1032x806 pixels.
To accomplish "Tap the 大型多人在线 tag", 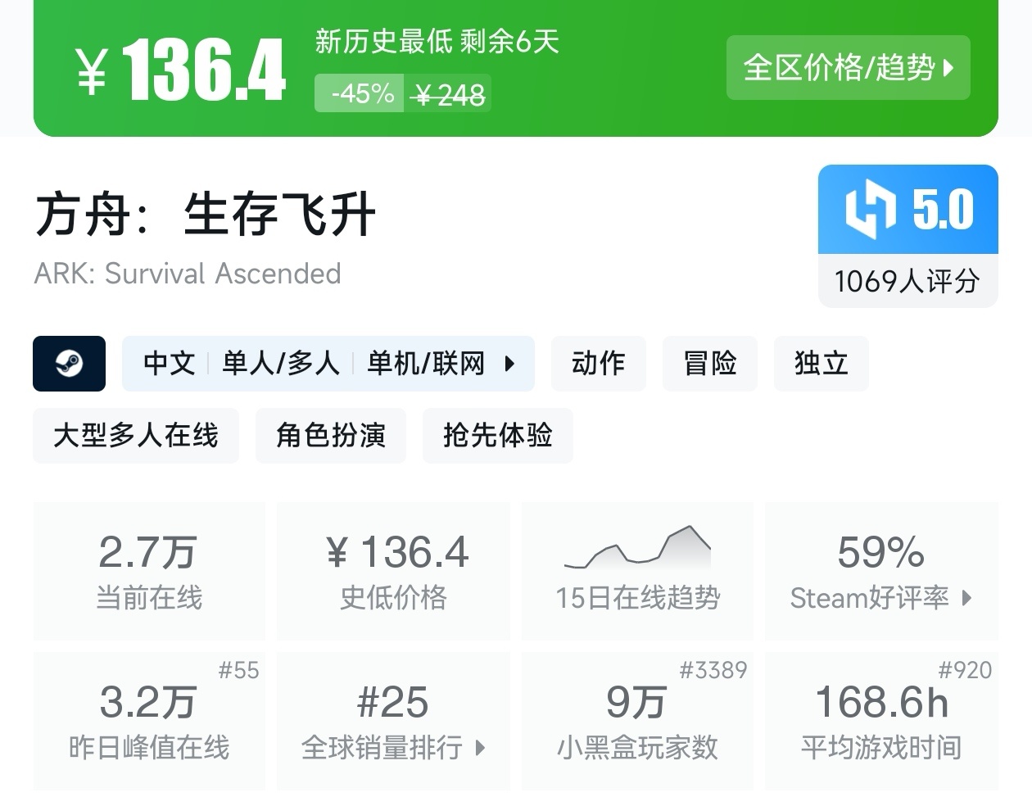I will coord(136,435).
